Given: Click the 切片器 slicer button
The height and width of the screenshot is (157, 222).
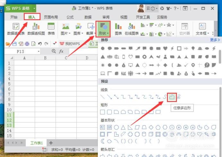Looking at the screenshot, I should 184,29.
